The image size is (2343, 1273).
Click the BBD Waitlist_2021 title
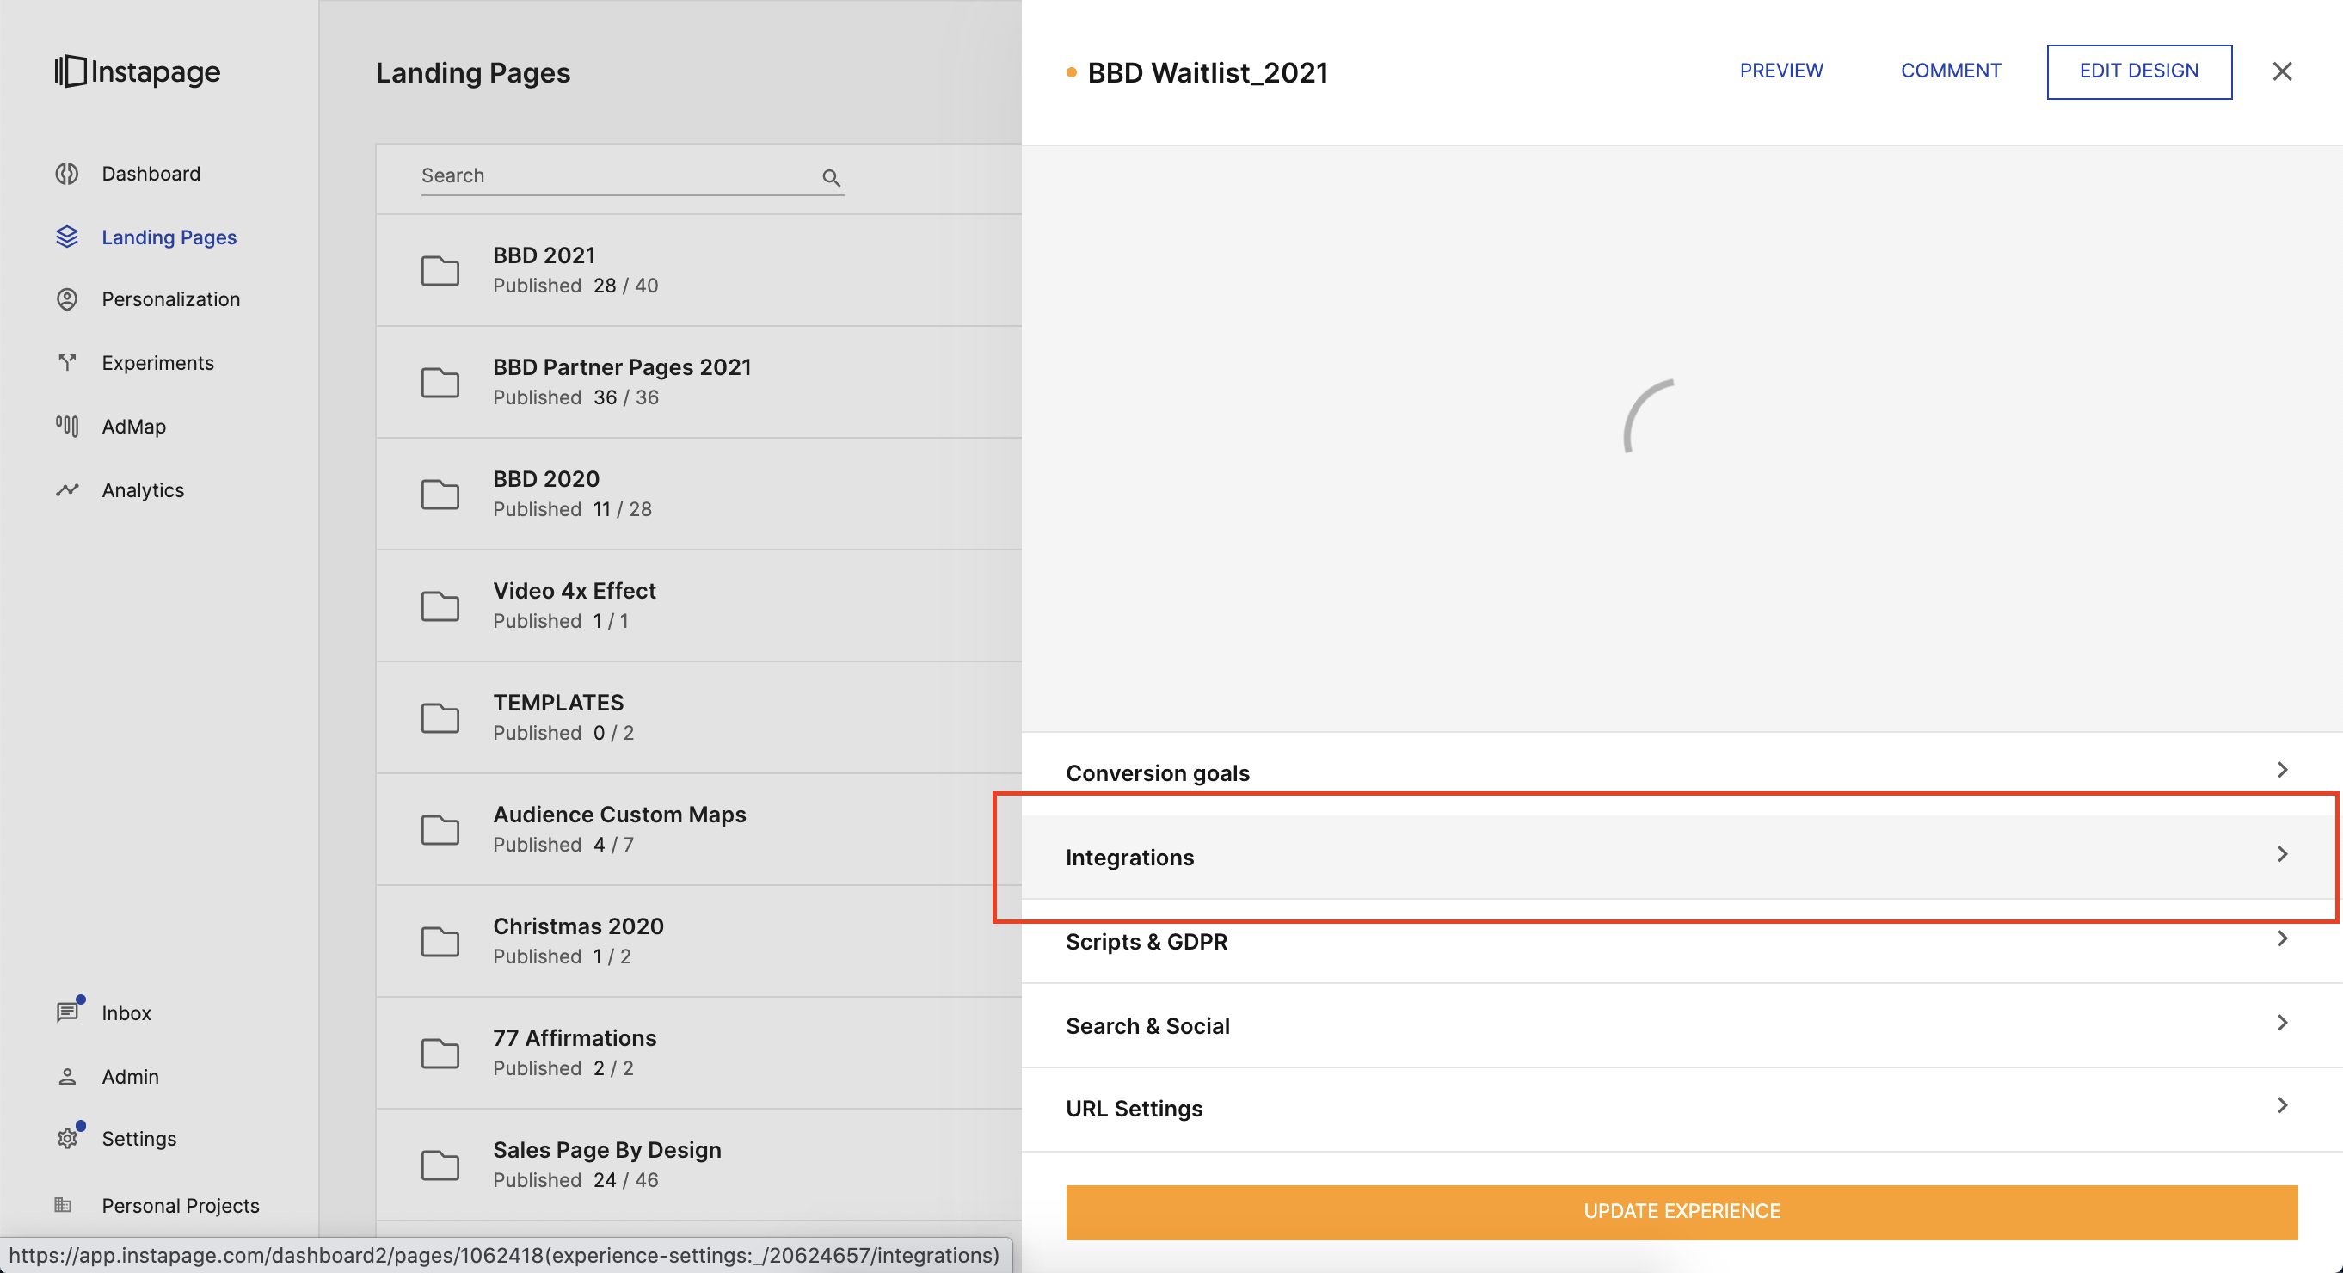[x=1208, y=72]
